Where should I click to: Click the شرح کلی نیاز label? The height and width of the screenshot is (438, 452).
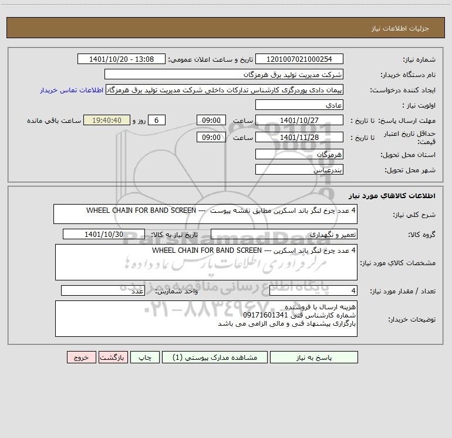click(414, 215)
